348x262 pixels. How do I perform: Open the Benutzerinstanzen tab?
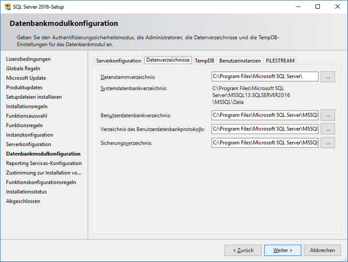pos(240,60)
